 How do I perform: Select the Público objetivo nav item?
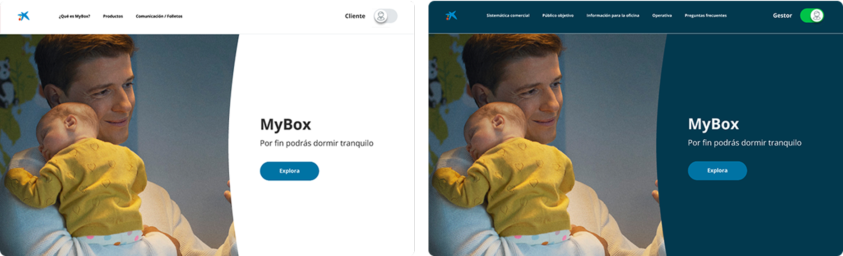click(558, 16)
